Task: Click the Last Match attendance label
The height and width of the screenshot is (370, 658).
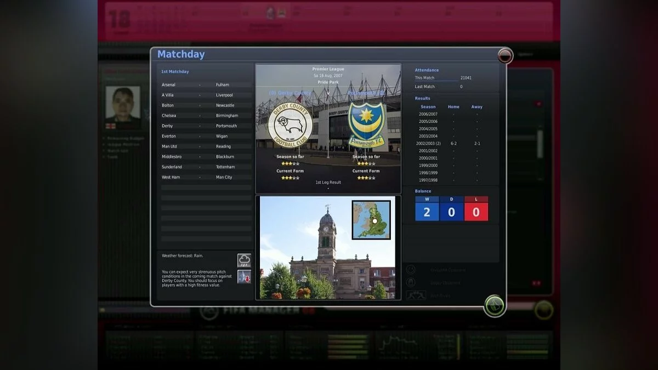Action: [425, 87]
